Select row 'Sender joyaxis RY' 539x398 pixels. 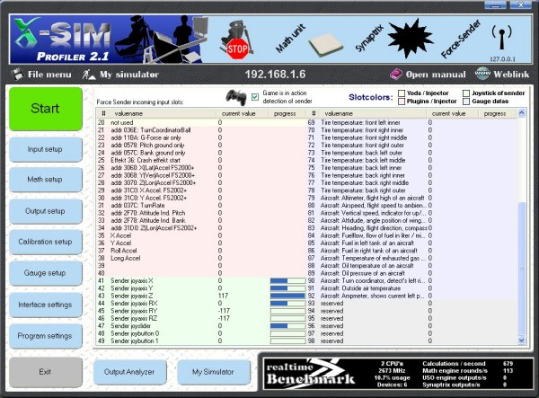point(201,311)
